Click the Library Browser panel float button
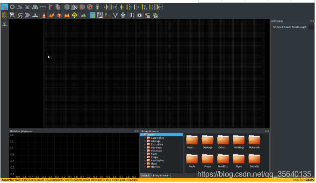The width and height of the screenshot is (316, 183). pyautogui.click(x=266, y=131)
